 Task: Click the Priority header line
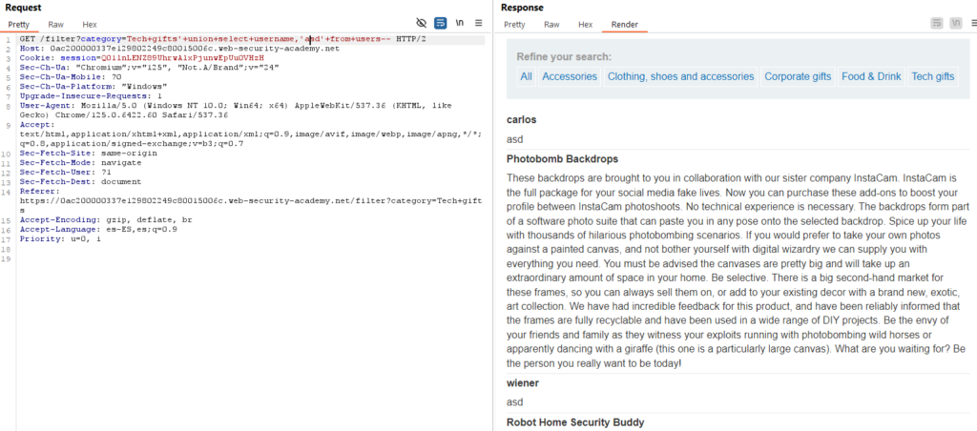pos(60,238)
